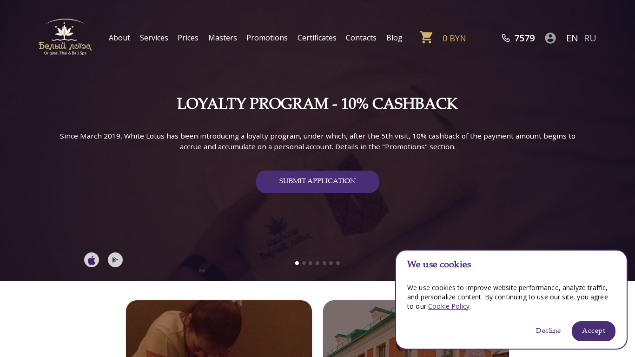The height and width of the screenshot is (357, 635).
Task: Select the fourth carousel dot
Action: [x=317, y=263]
